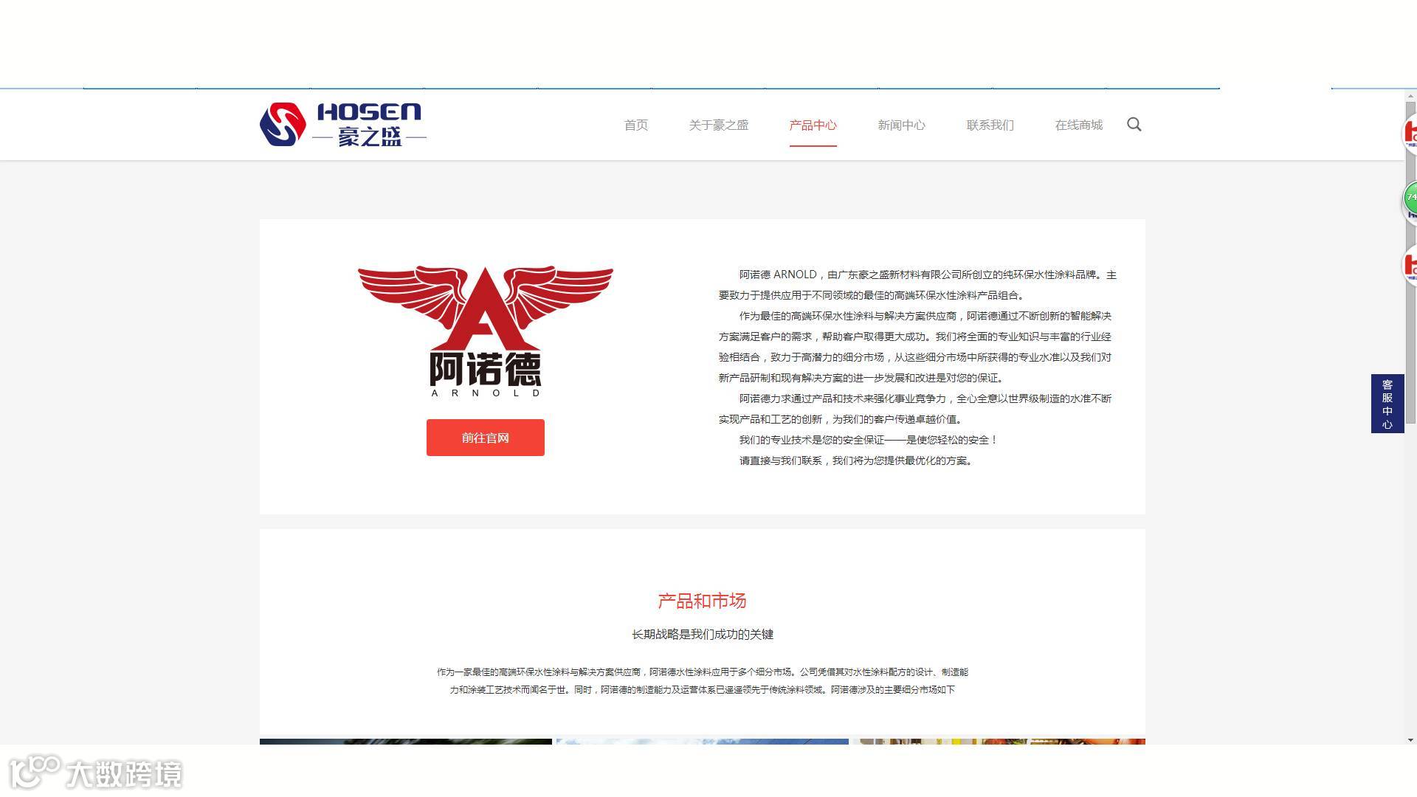1417x797 pixels.
Task: Click scrollbar down arrow
Action: [x=1410, y=739]
